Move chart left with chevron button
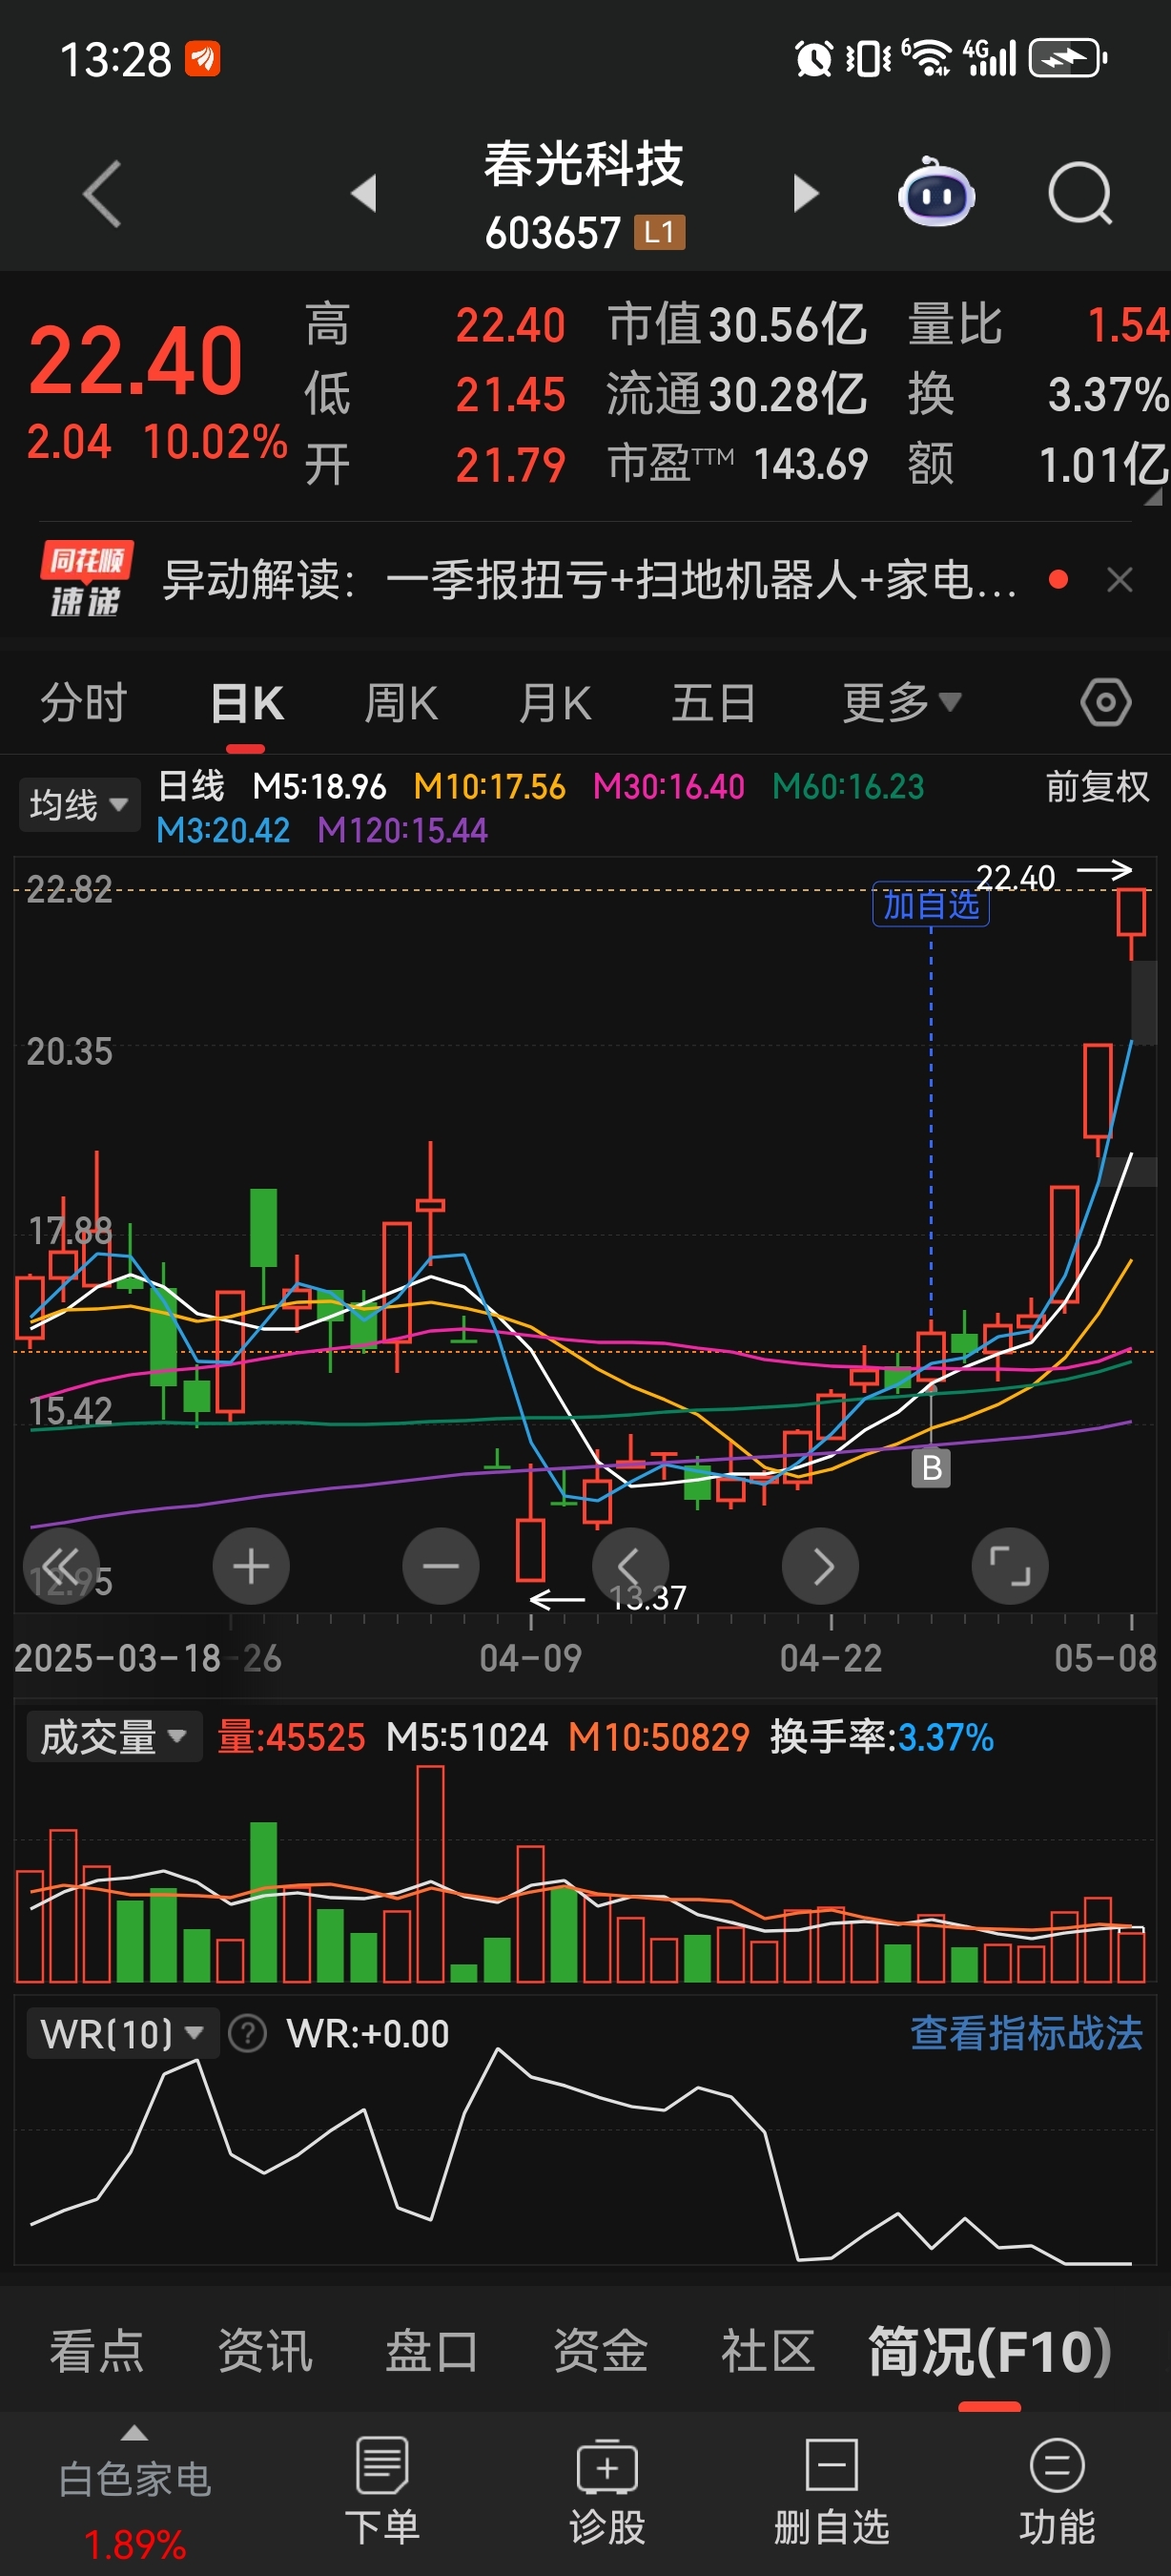The image size is (1171, 2576). tap(630, 1566)
